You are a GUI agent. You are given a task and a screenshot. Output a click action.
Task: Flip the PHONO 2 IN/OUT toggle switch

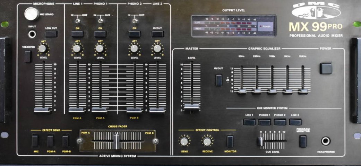pyautogui.click(x=135, y=21)
